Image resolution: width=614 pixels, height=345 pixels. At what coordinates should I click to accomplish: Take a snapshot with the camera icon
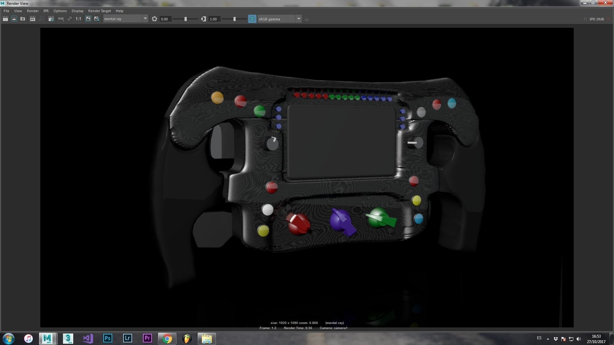[x=23, y=19]
